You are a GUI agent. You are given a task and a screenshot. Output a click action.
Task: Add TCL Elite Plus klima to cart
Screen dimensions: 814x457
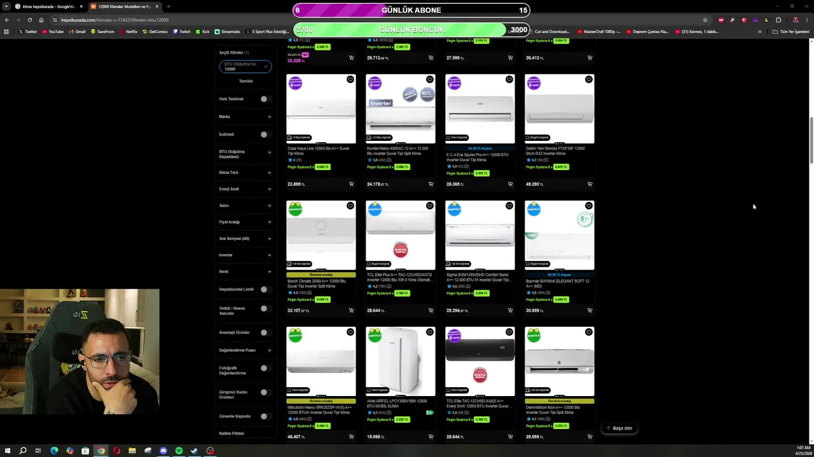click(x=431, y=310)
